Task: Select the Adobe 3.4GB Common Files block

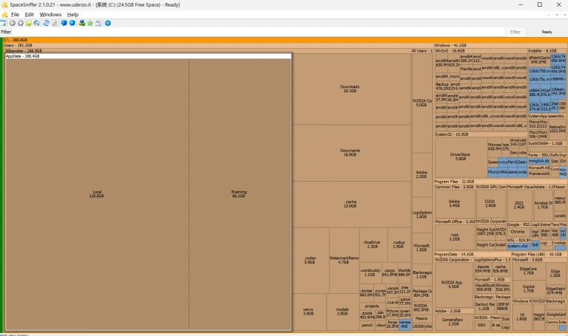Action: [454, 203]
